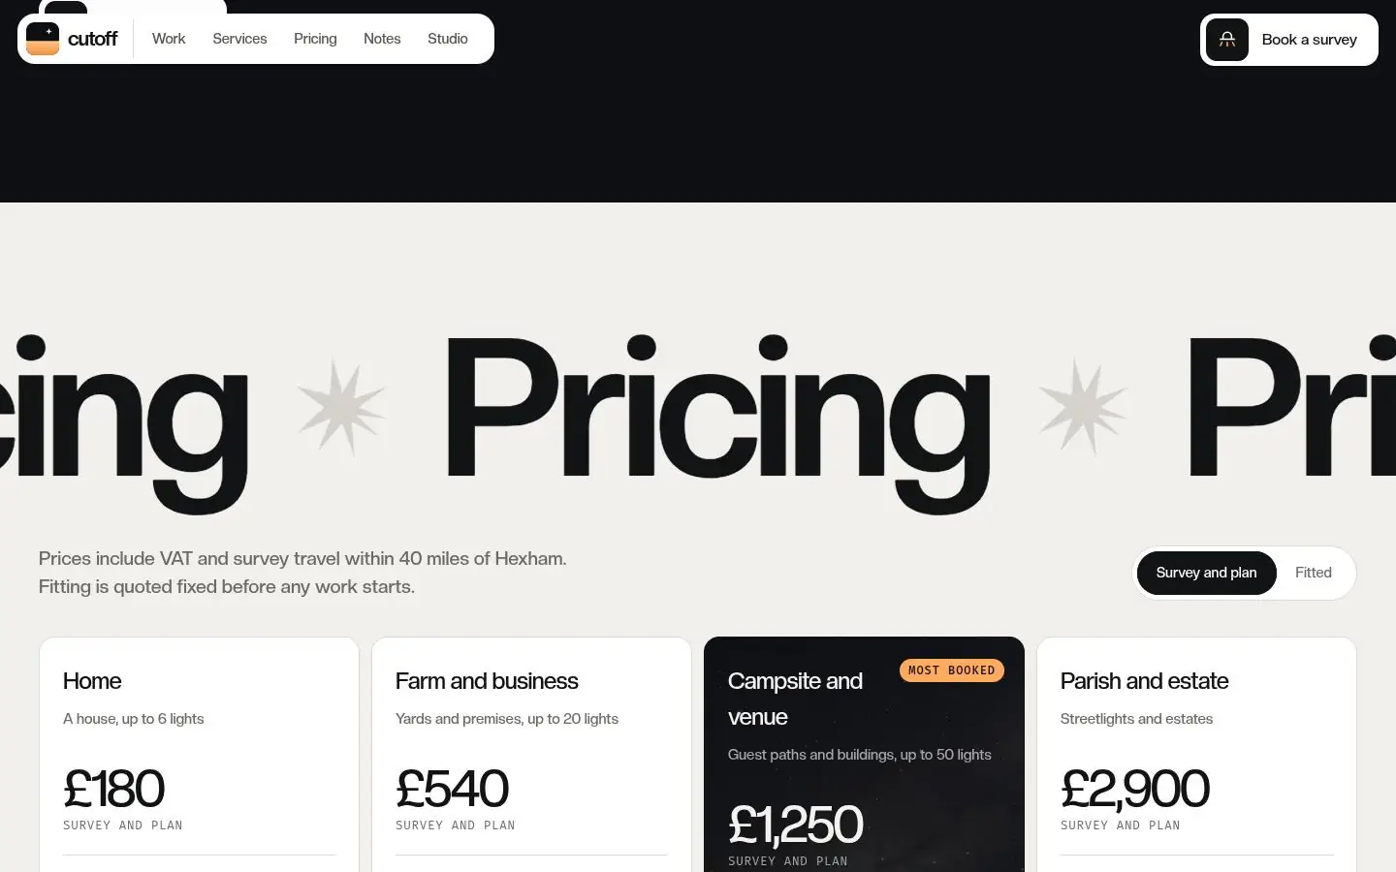Open the Work menu item

(x=169, y=39)
